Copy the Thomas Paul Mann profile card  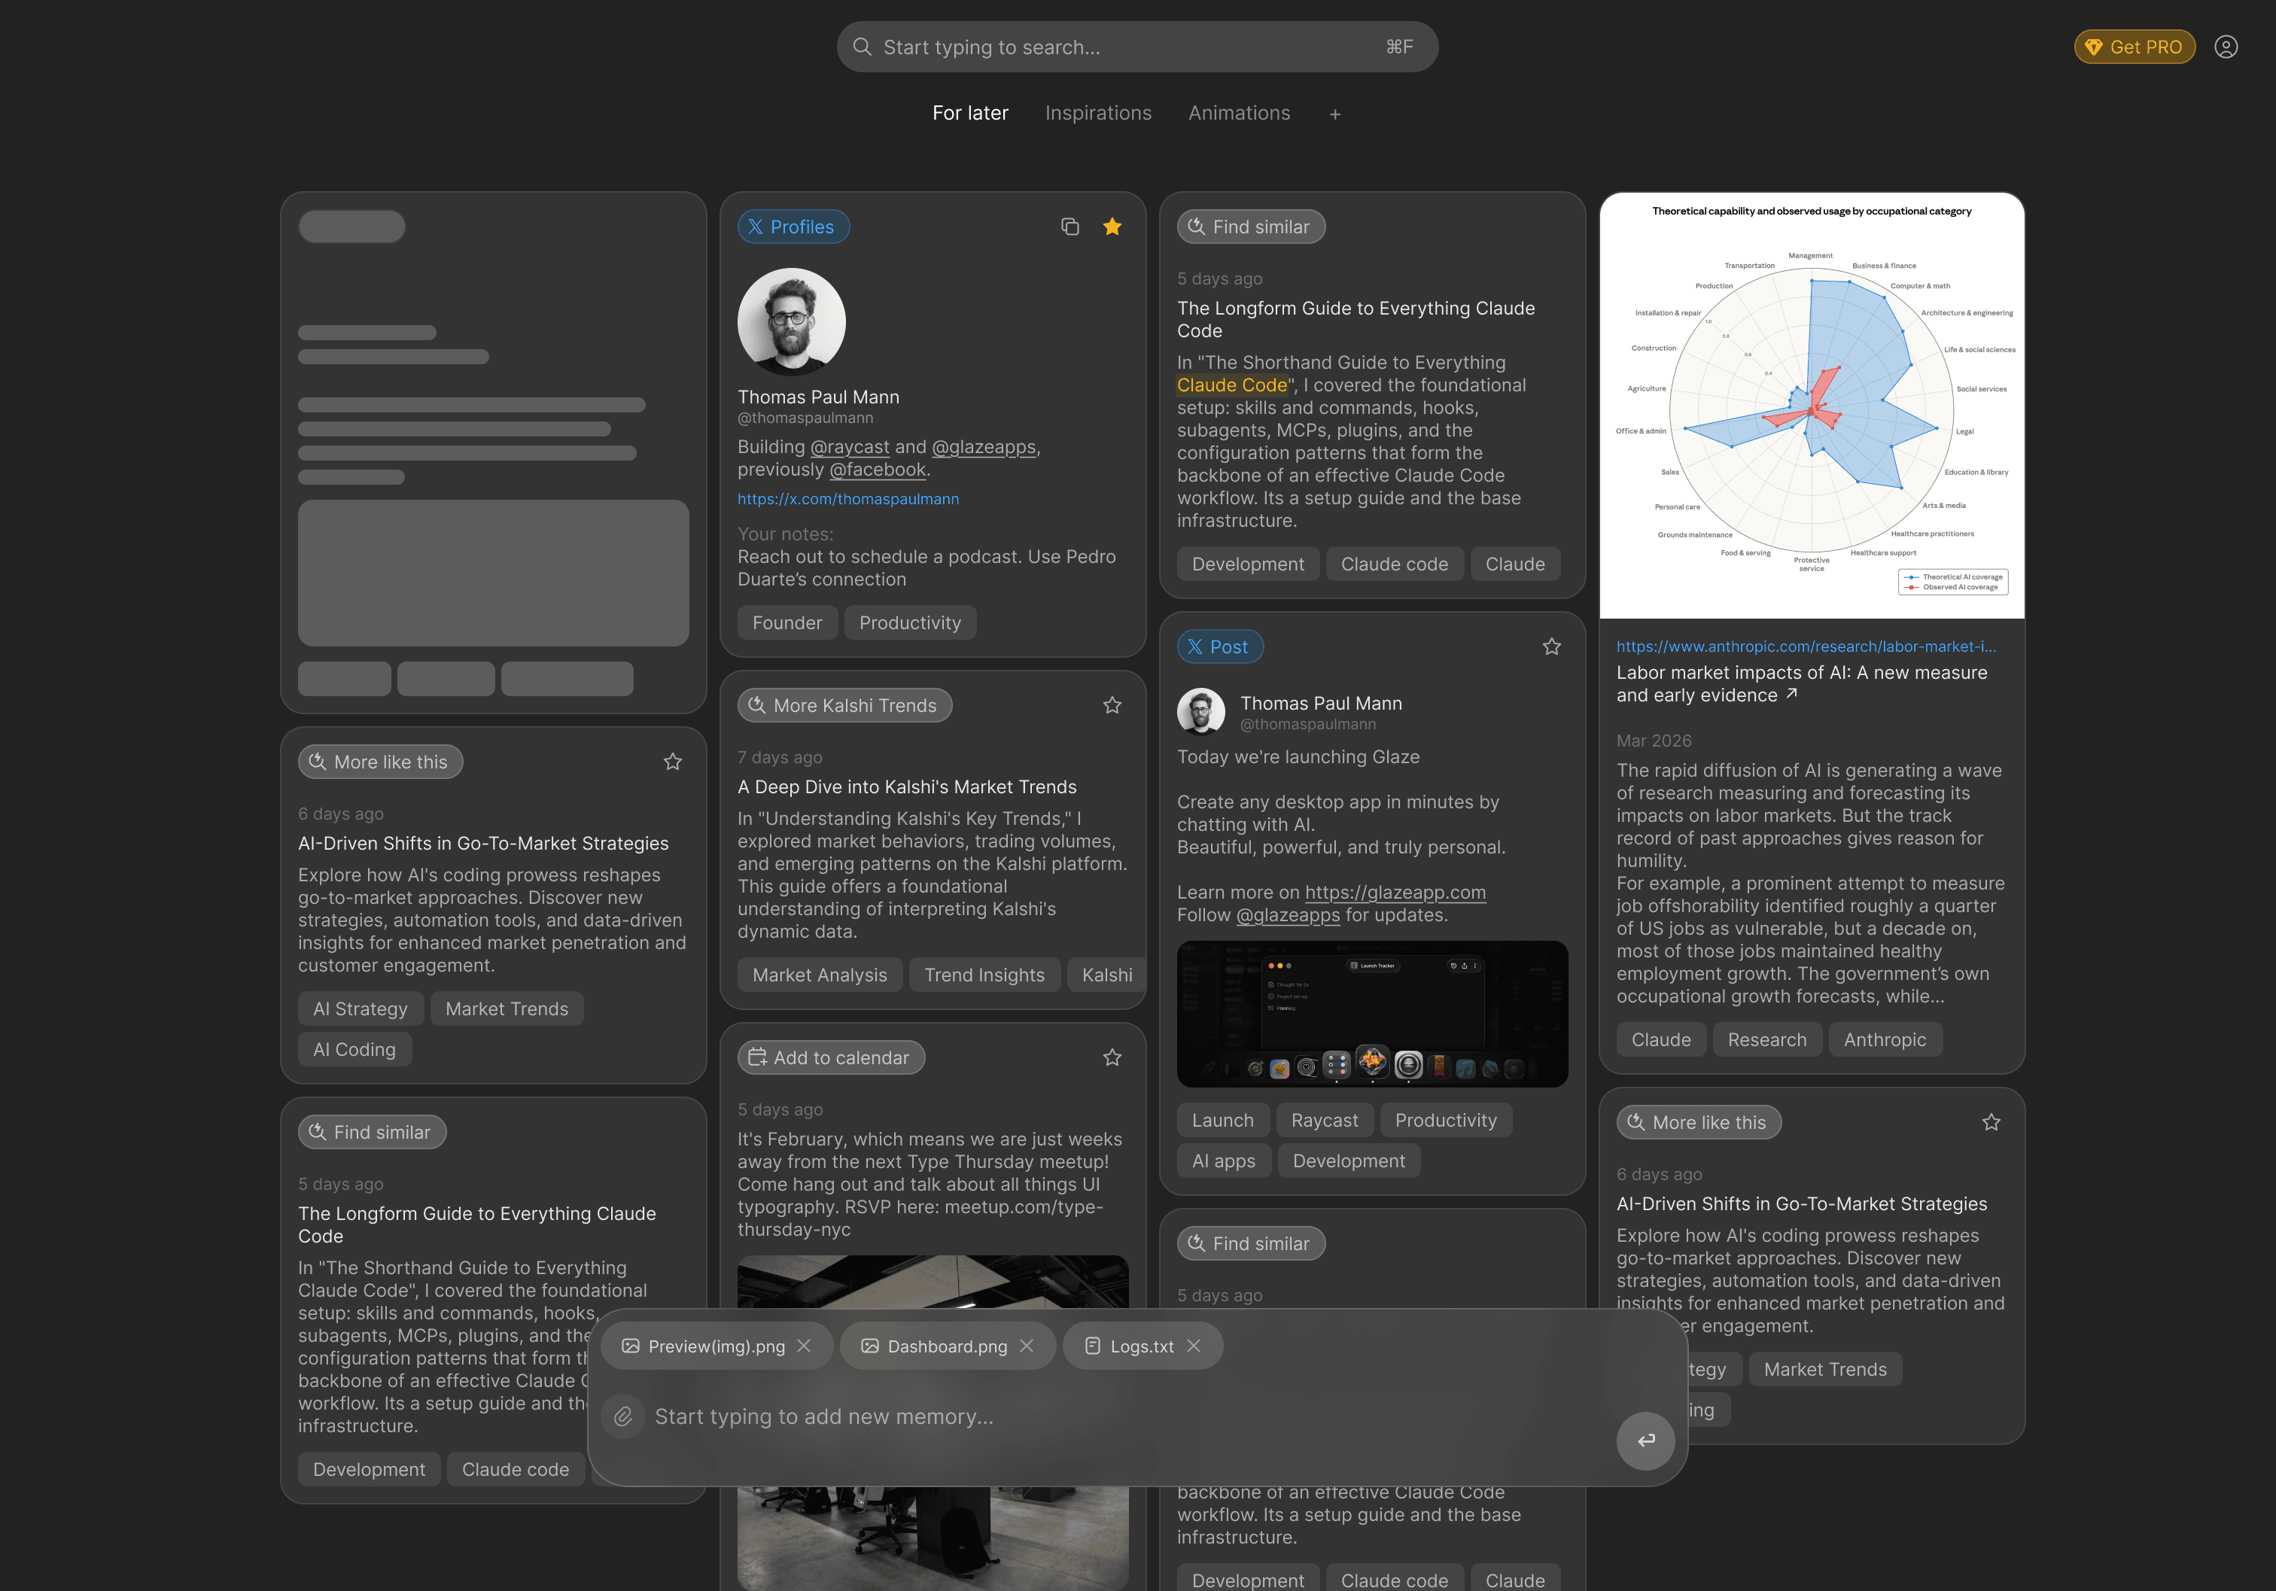pos(1070,226)
